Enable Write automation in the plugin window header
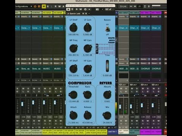This screenshot has width=182, height=136. 81,9
